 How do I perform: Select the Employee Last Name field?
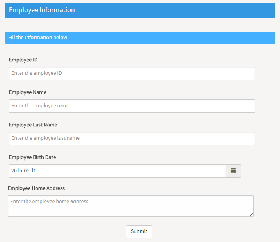pos(132,139)
